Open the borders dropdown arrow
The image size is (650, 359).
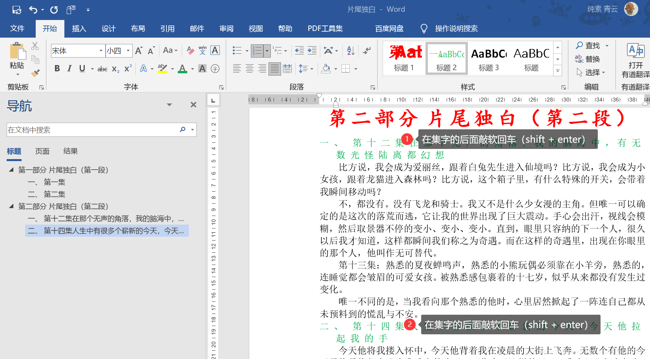tap(356, 69)
